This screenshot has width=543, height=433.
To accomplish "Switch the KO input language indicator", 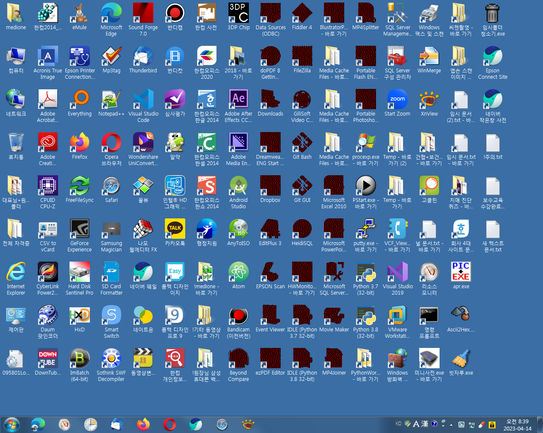I will pyautogui.click(x=398, y=424).
